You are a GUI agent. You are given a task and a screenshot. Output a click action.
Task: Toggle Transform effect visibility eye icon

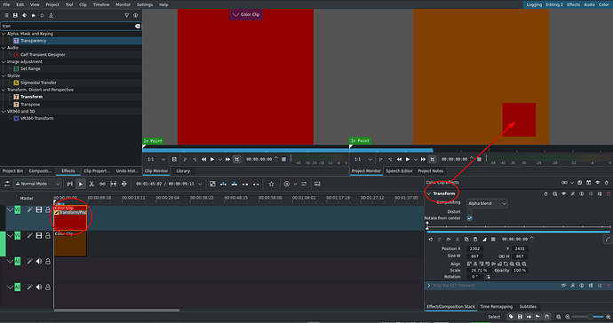point(564,193)
